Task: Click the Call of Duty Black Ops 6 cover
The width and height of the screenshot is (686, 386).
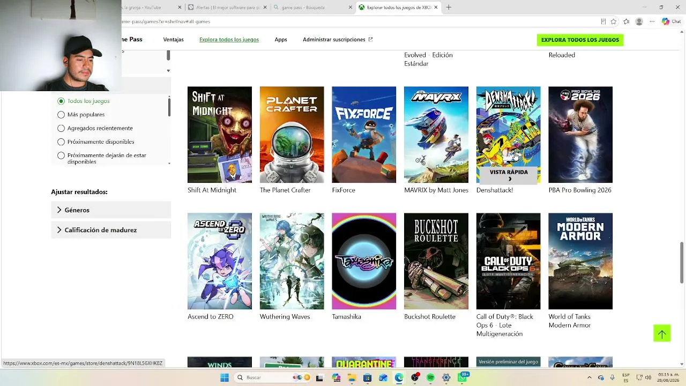Action: tap(509, 261)
